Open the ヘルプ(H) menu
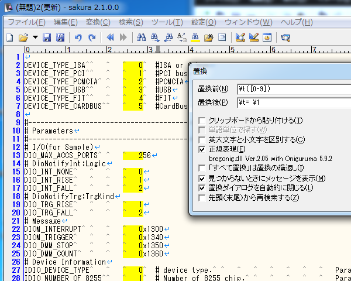 point(297,22)
